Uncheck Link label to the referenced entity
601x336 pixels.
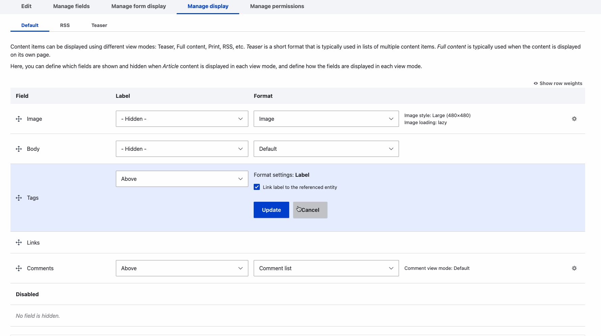click(257, 187)
